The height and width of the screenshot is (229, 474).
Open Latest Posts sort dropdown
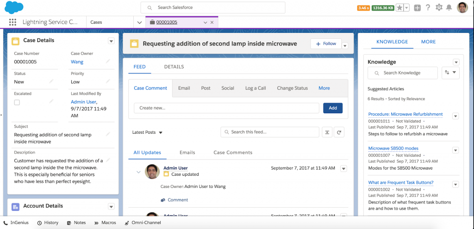(148, 132)
